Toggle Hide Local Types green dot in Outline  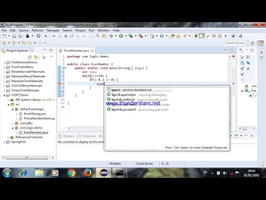pos(248,68)
